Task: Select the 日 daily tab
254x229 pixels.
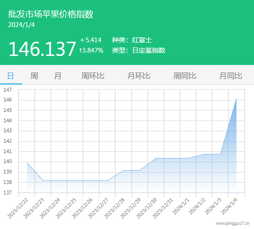Action: click(10, 76)
